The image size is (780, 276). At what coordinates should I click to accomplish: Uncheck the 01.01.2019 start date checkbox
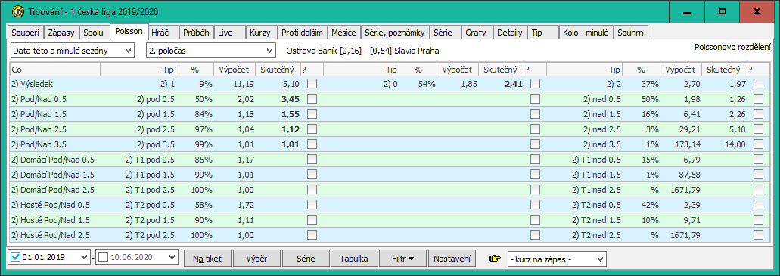pyautogui.click(x=15, y=257)
